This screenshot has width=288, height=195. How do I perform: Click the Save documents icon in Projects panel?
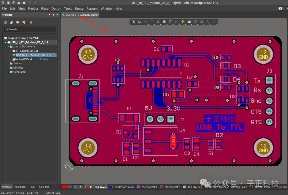pos(5,22)
